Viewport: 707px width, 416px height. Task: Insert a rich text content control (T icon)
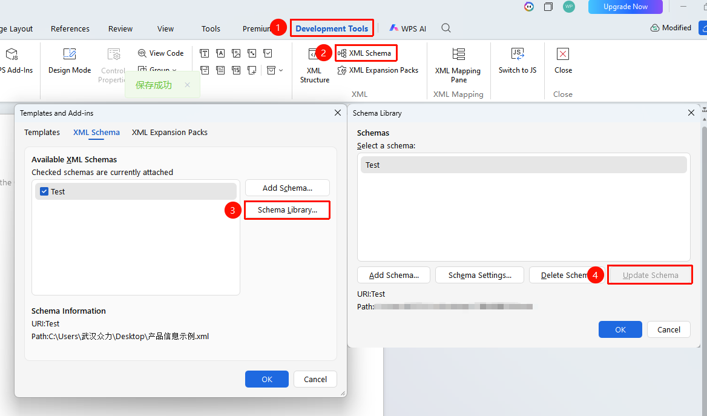[204, 53]
